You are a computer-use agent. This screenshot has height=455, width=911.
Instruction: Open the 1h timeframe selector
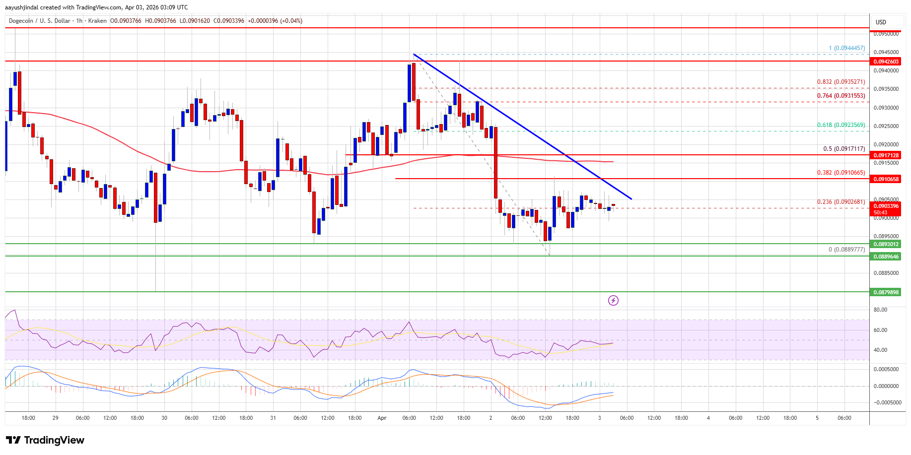pos(78,21)
